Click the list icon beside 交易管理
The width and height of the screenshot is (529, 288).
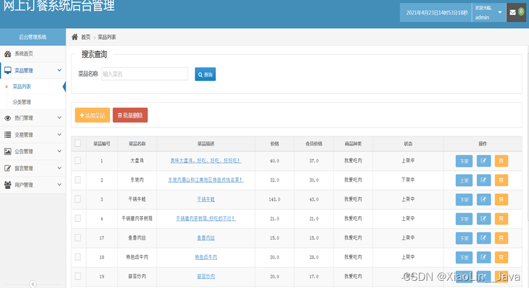tap(7, 135)
